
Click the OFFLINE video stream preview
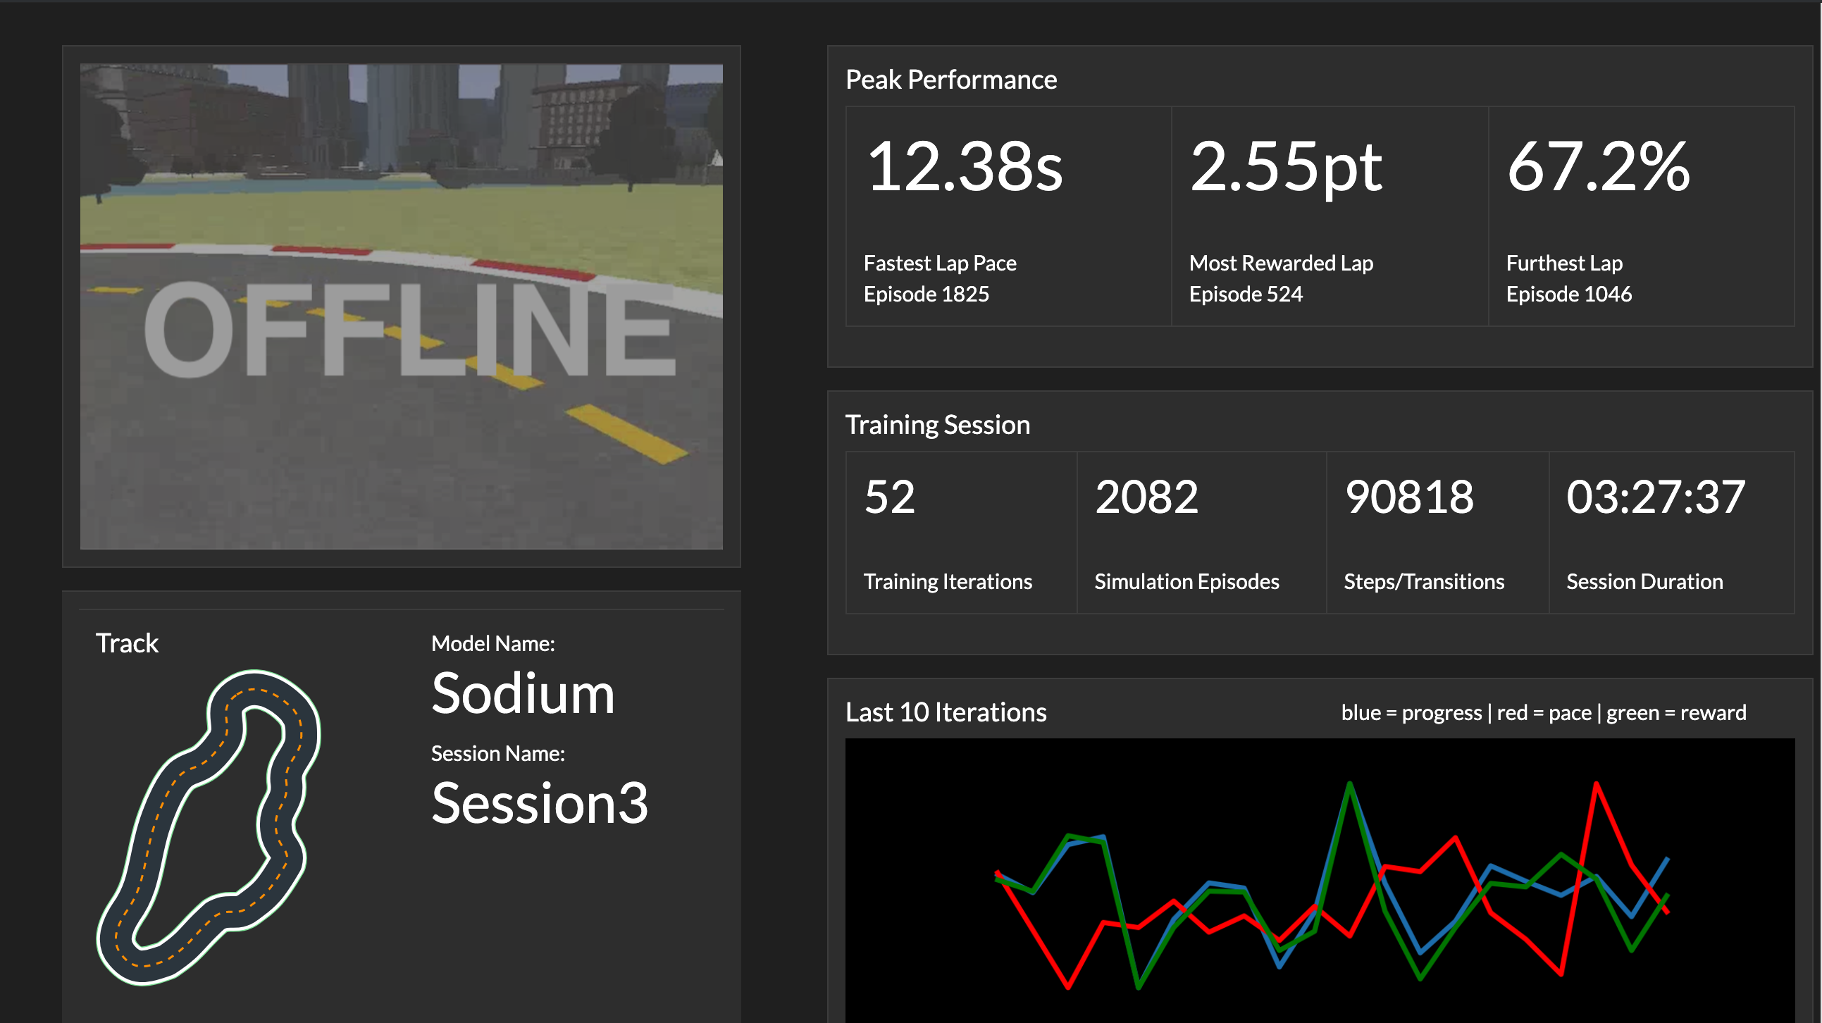point(401,306)
